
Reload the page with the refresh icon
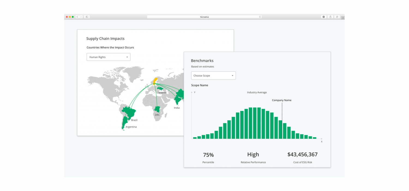pos(260,17)
